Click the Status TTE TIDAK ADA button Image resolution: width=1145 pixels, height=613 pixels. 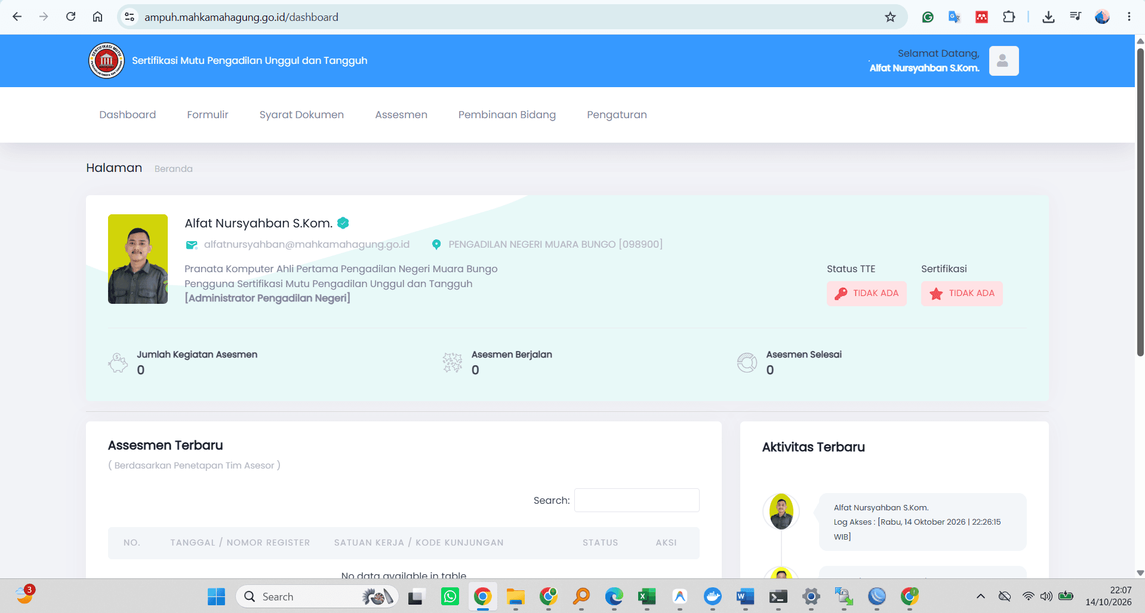[x=866, y=294]
